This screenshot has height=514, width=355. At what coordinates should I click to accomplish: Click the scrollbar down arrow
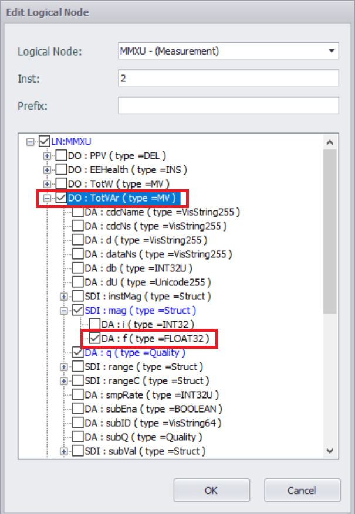(x=330, y=451)
